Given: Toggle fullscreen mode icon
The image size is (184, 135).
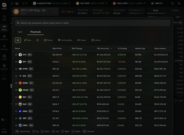Looking at the screenshot, I should pyautogui.click(x=172, y=3).
